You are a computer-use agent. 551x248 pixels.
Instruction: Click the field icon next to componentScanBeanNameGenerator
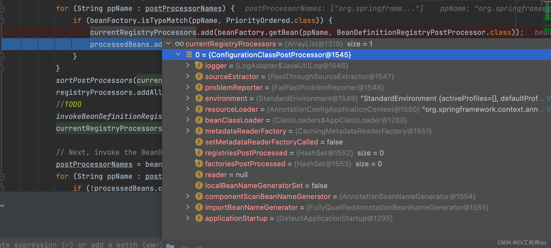199,196
